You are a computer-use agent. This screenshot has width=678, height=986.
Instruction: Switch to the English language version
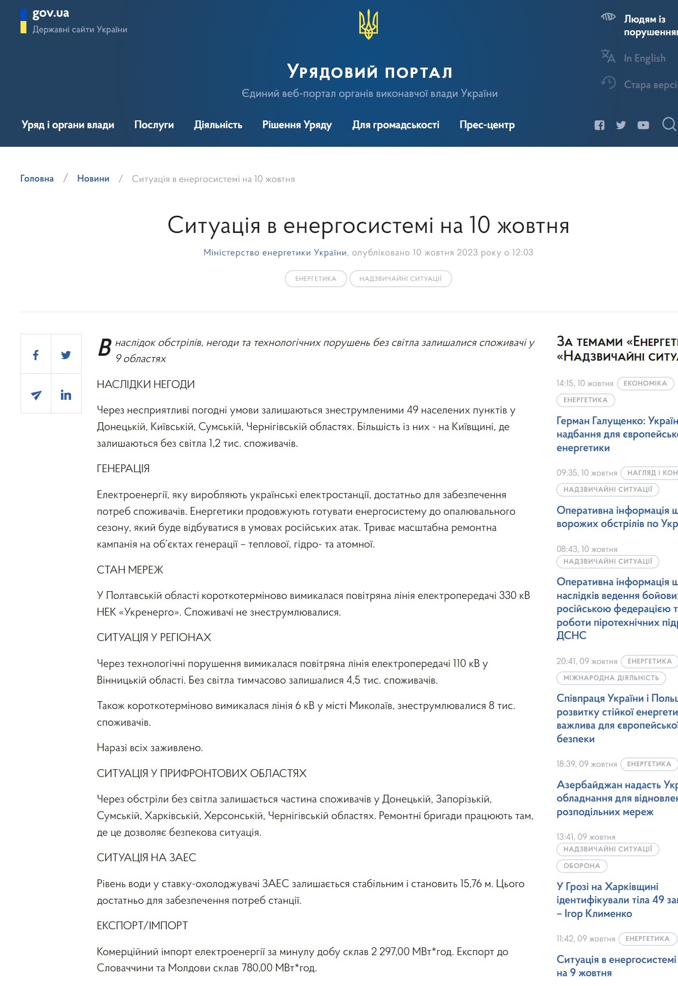[x=644, y=58]
